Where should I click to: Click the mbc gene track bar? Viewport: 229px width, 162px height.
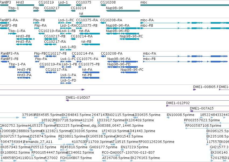tap(185, 5)
